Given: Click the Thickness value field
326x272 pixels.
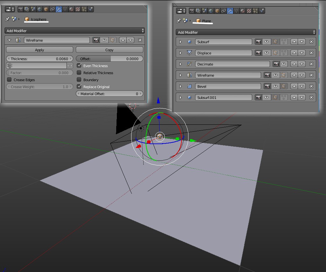Looking at the screenshot, I should (x=39, y=59).
